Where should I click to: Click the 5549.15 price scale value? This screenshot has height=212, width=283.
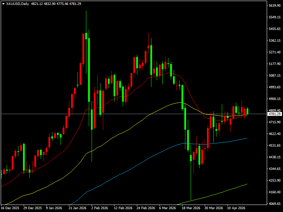(x=275, y=17)
